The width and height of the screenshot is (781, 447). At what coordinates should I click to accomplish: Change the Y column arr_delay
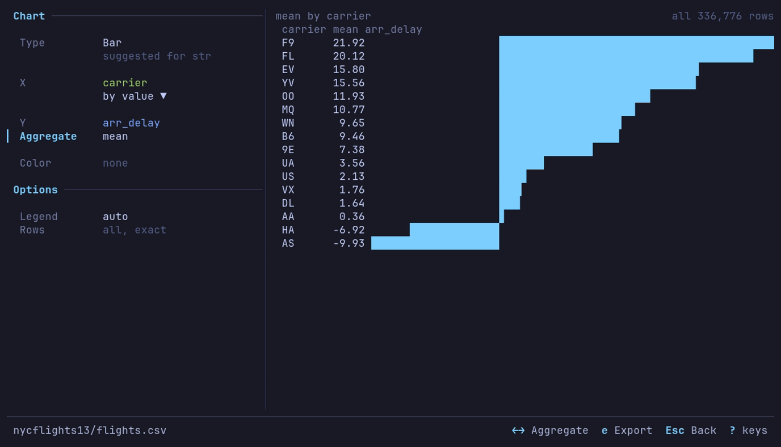point(131,123)
